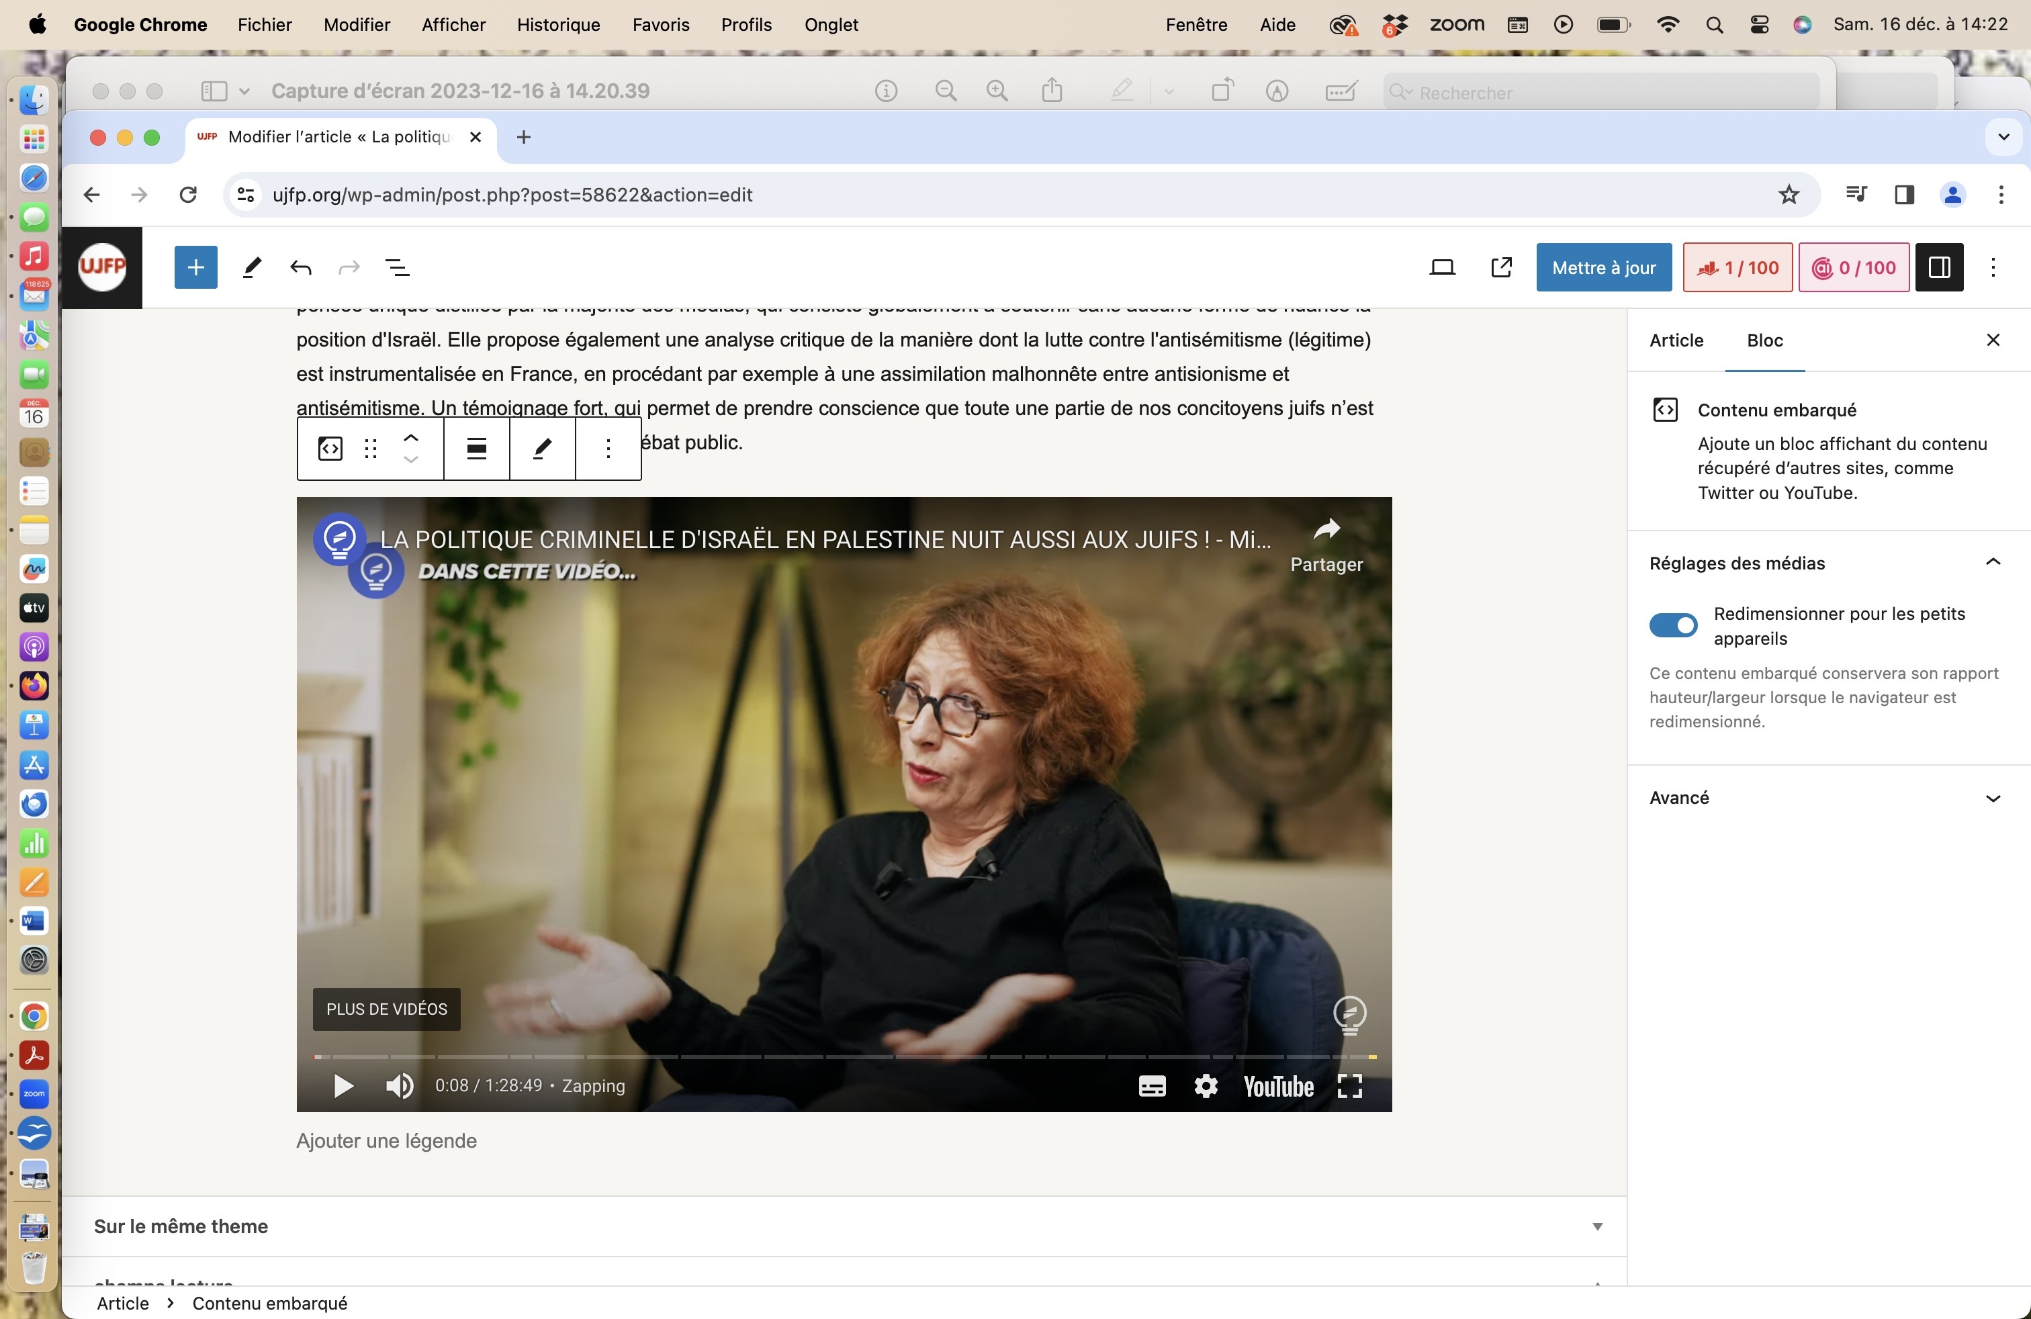Click the Rechercher field in Preview window
2031x1319 pixels.
[x=1601, y=91]
